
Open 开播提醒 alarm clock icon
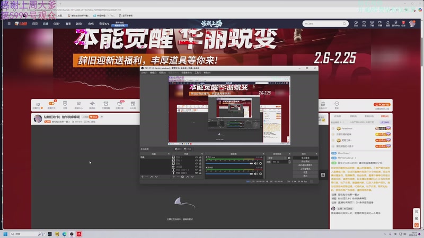pyautogui.click(x=105, y=105)
